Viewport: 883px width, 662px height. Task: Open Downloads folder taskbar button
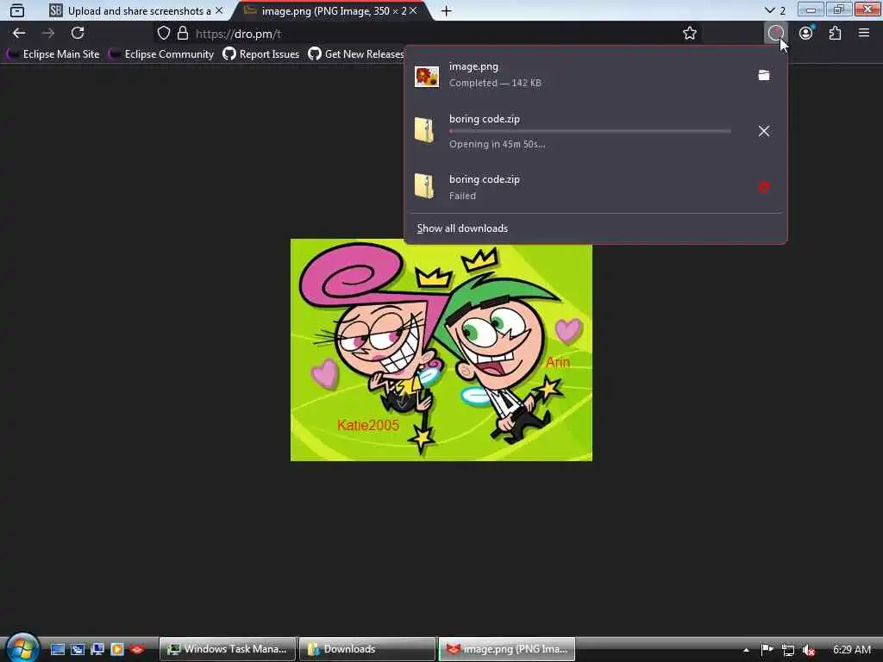pyautogui.click(x=367, y=649)
